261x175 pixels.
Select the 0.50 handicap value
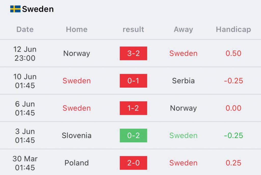coord(233,53)
